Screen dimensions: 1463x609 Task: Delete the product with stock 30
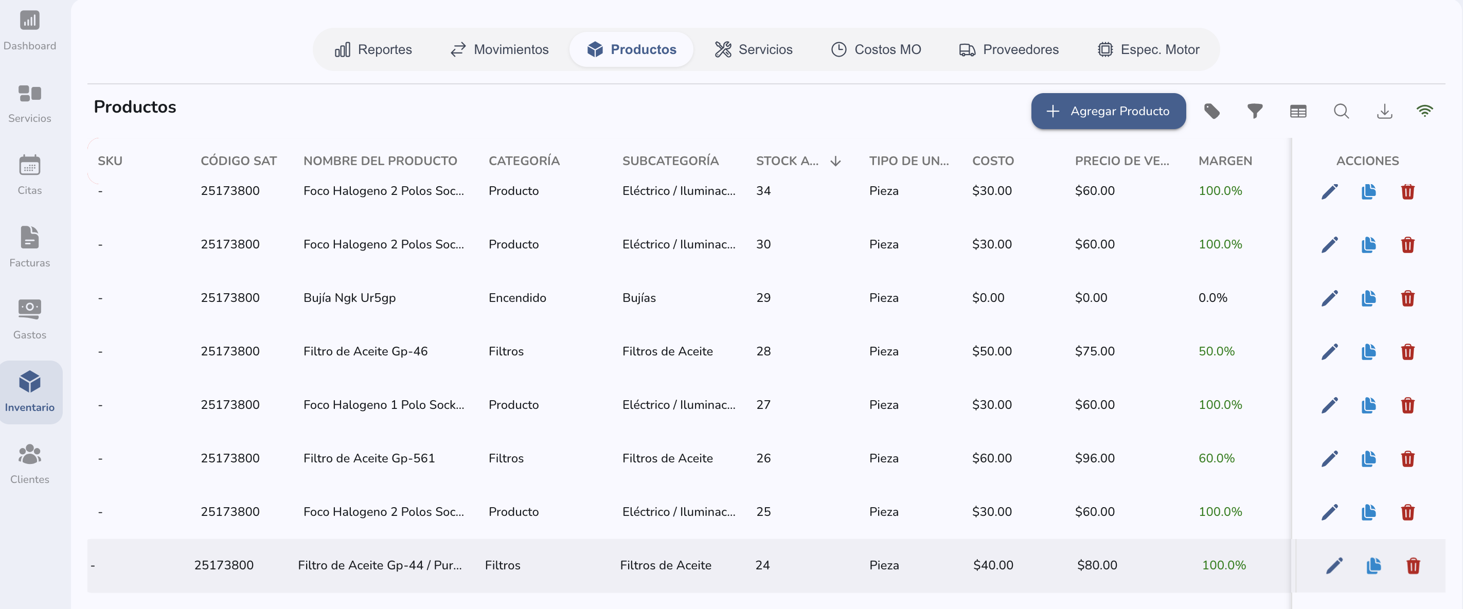point(1407,245)
